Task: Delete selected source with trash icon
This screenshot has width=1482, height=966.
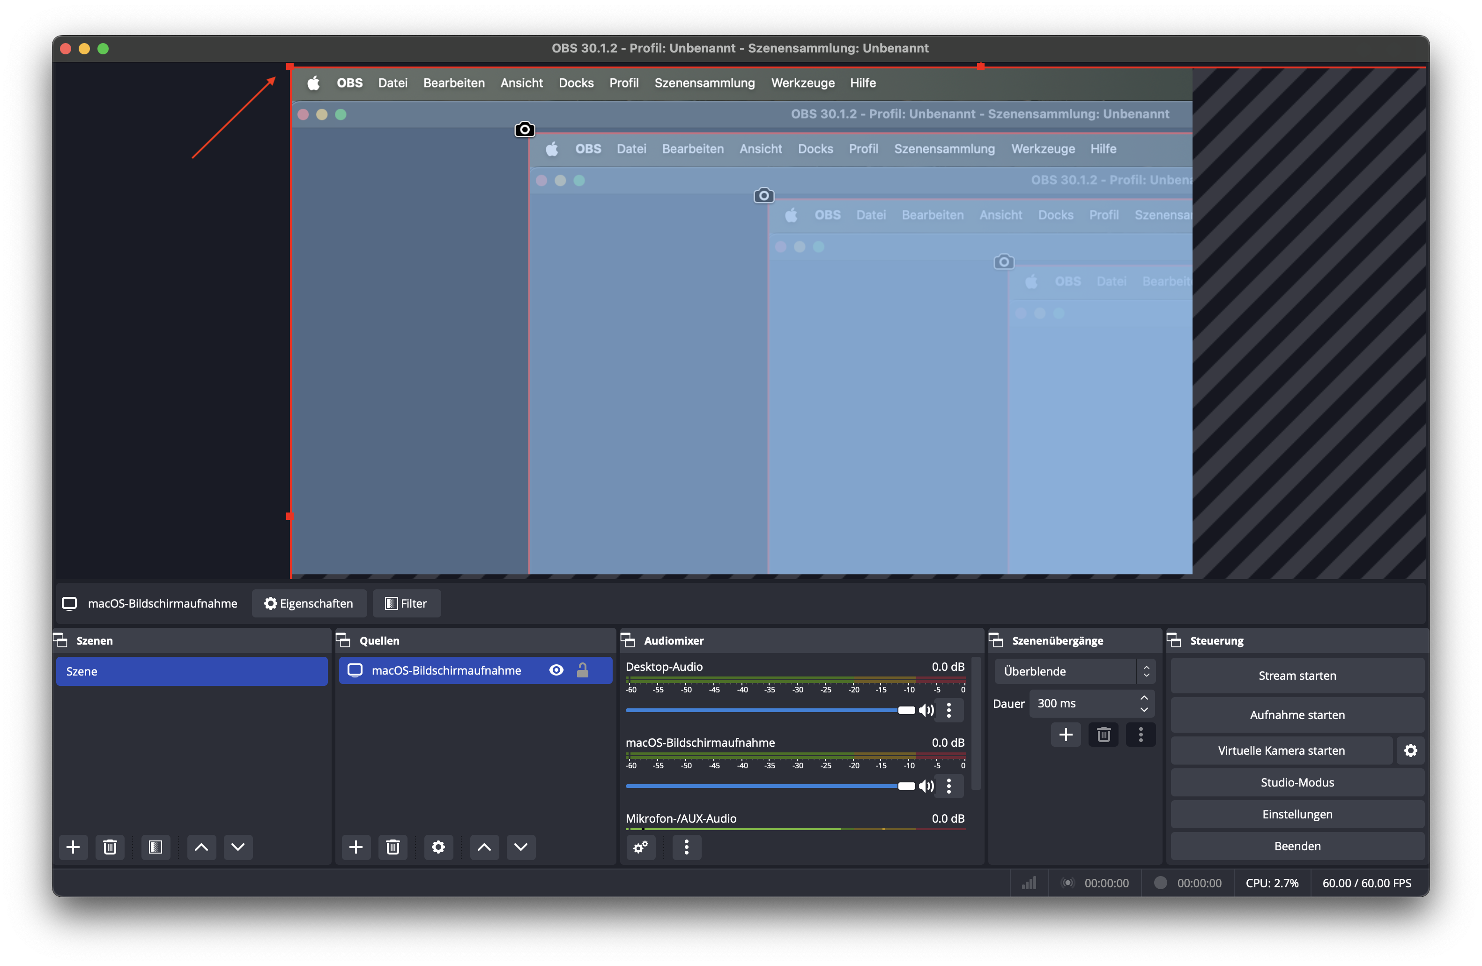Action: (393, 847)
